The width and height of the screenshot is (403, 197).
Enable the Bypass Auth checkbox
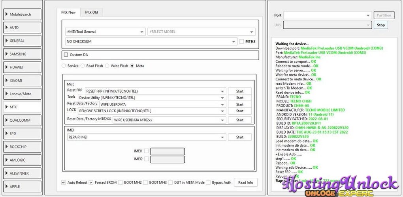pos(208,183)
